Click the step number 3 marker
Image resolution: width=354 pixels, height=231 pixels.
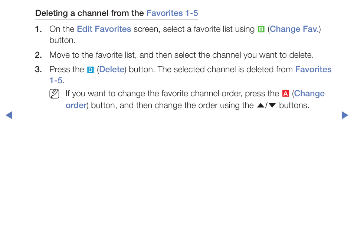point(38,69)
